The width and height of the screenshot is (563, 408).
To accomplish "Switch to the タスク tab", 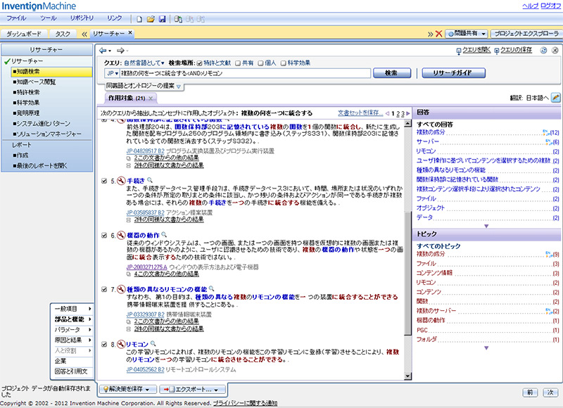I will click(63, 34).
